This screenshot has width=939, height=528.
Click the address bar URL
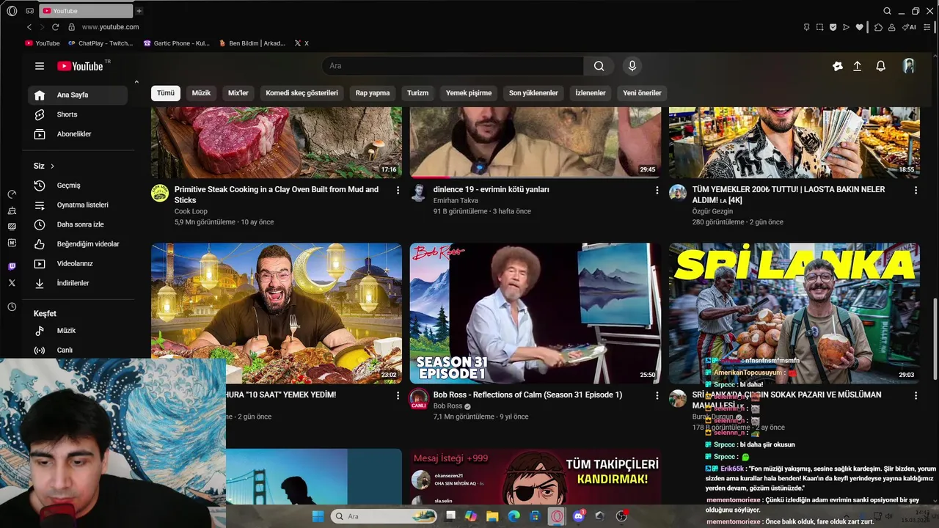coord(110,27)
